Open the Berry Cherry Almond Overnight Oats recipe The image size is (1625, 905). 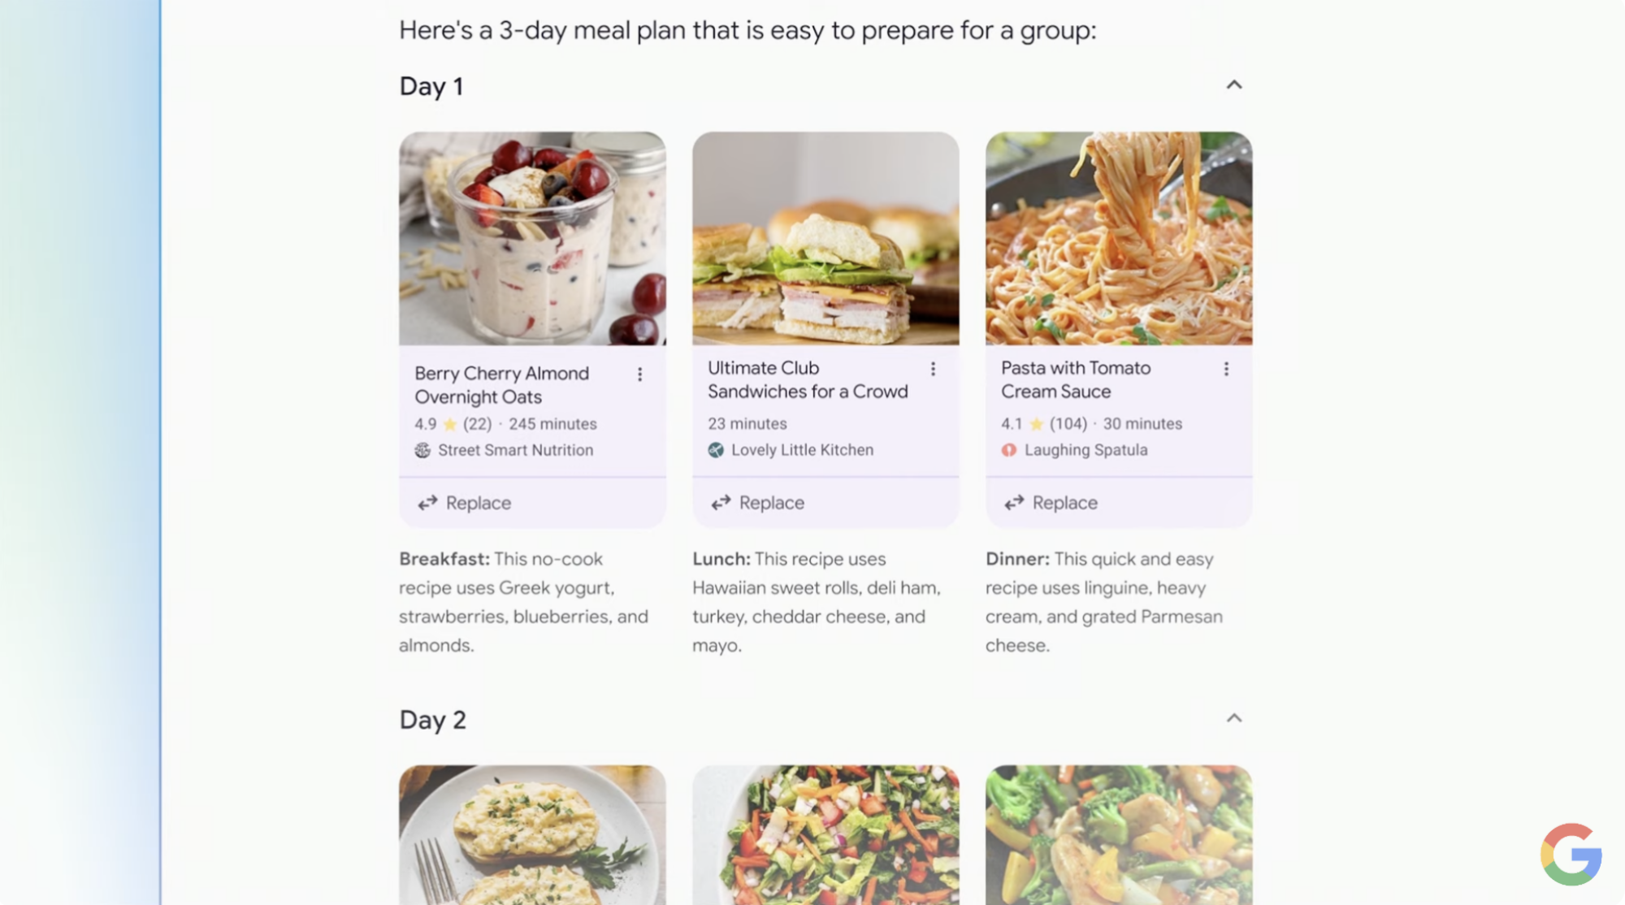click(502, 384)
